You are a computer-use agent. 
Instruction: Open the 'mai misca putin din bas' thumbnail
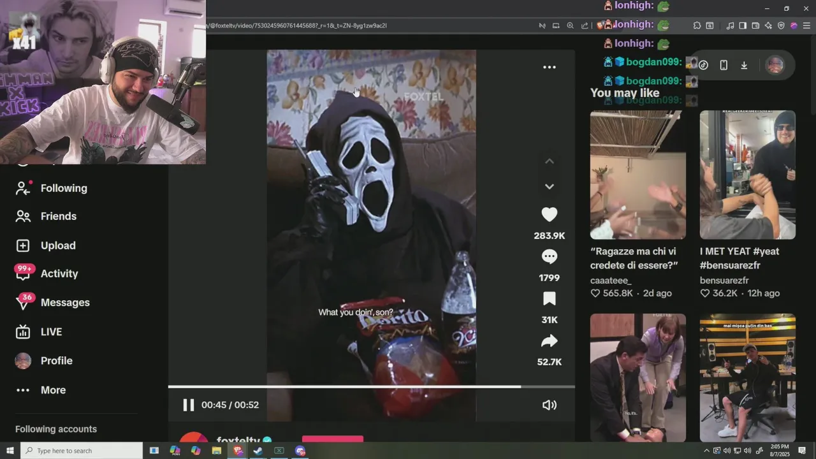pos(747,377)
